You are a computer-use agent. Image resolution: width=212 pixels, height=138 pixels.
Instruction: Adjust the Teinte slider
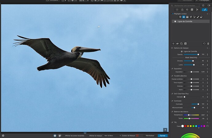(191, 119)
